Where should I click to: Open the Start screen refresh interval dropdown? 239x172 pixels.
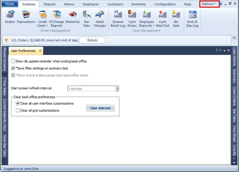117,88
